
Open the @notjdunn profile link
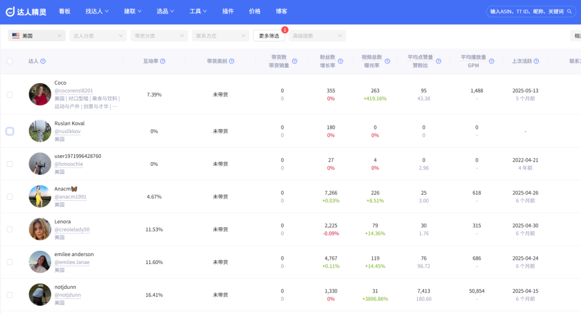68,295
